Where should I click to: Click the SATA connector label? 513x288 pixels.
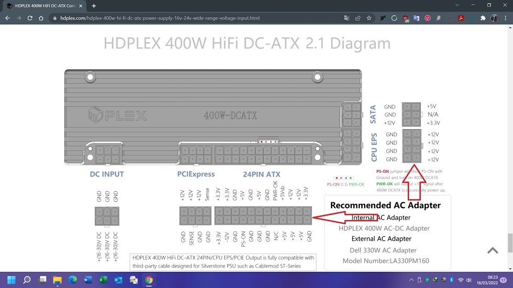373,114
